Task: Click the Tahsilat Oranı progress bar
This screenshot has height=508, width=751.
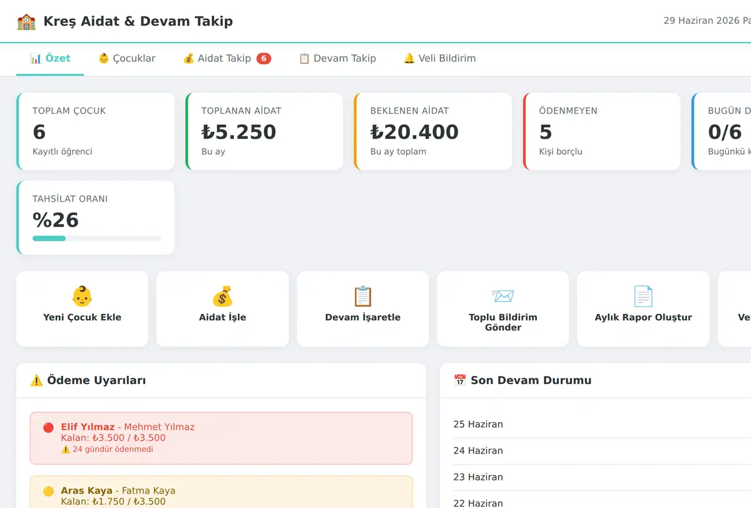Action: click(x=97, y=239)
